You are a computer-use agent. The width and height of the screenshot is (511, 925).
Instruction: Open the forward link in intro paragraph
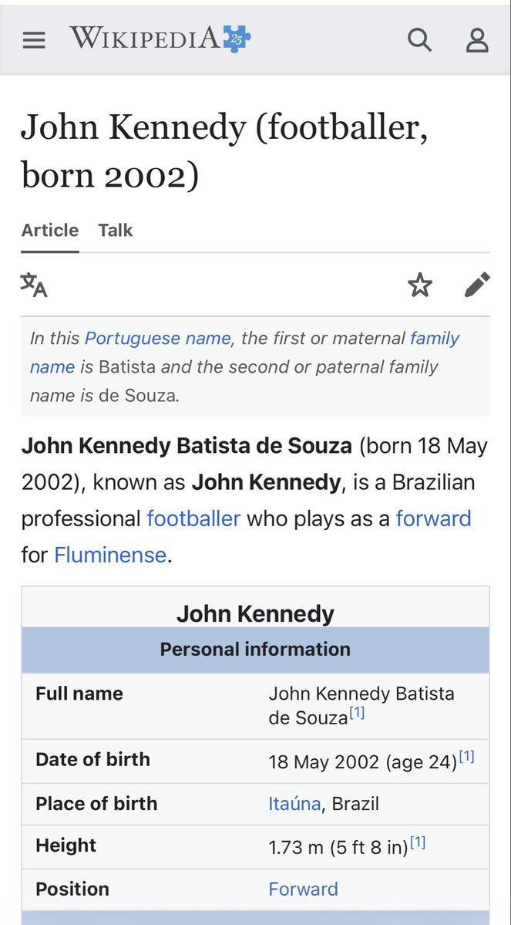pyautogui.click(x=433, y=518)
